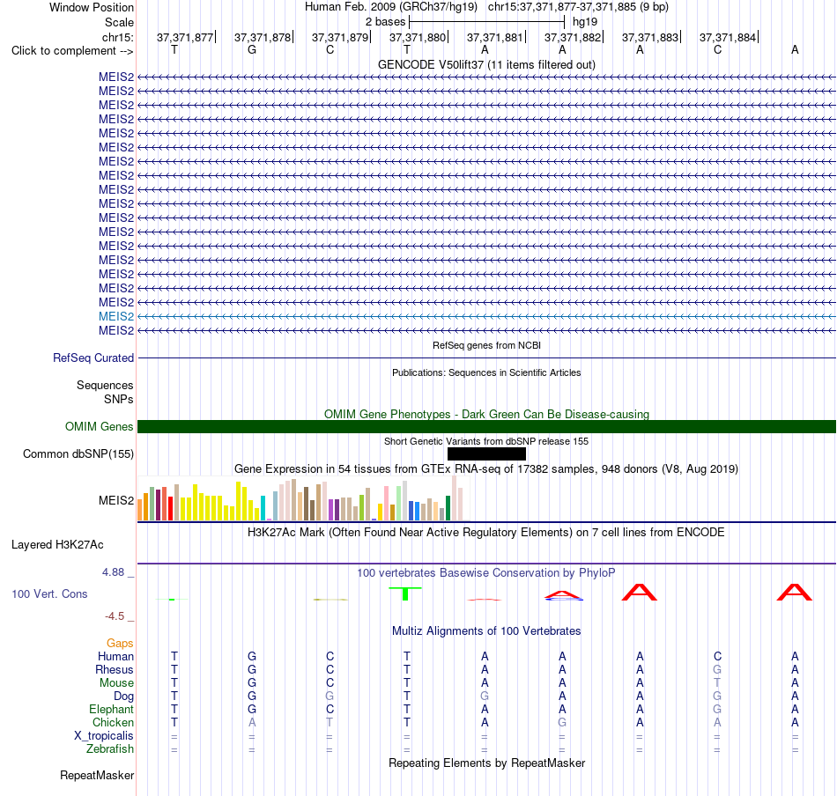Click the lone G in the Chicken alignment row
837x796 pixels.
pos(562,722)
